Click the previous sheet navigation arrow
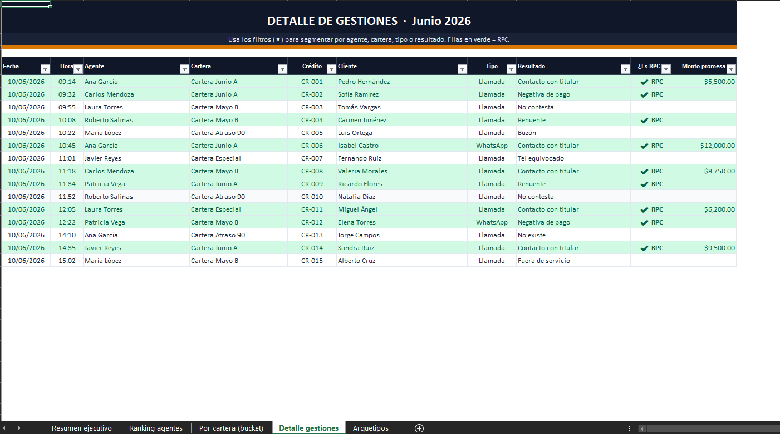780x434 pixels. tap(4, 428)
